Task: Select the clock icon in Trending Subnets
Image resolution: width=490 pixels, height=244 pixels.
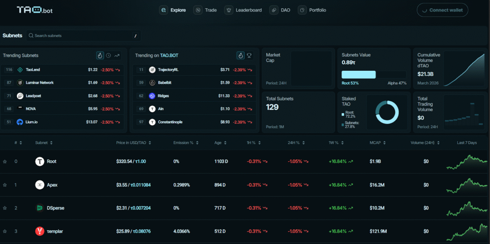Action: click(108, 55)
